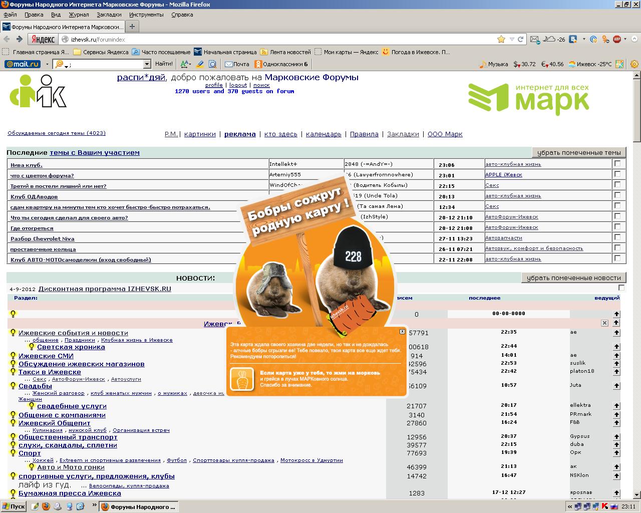Click the bookmark star in address bar
641x513 pixels.
tap(501, 39)
